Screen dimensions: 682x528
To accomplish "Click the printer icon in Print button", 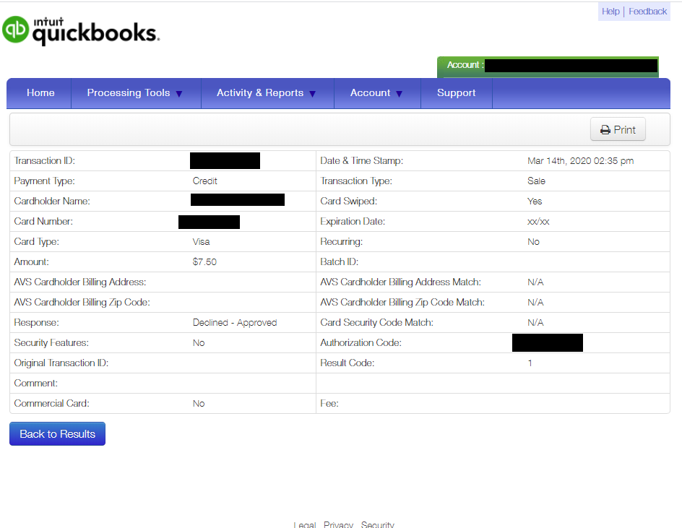I will [x=605, y=129].
